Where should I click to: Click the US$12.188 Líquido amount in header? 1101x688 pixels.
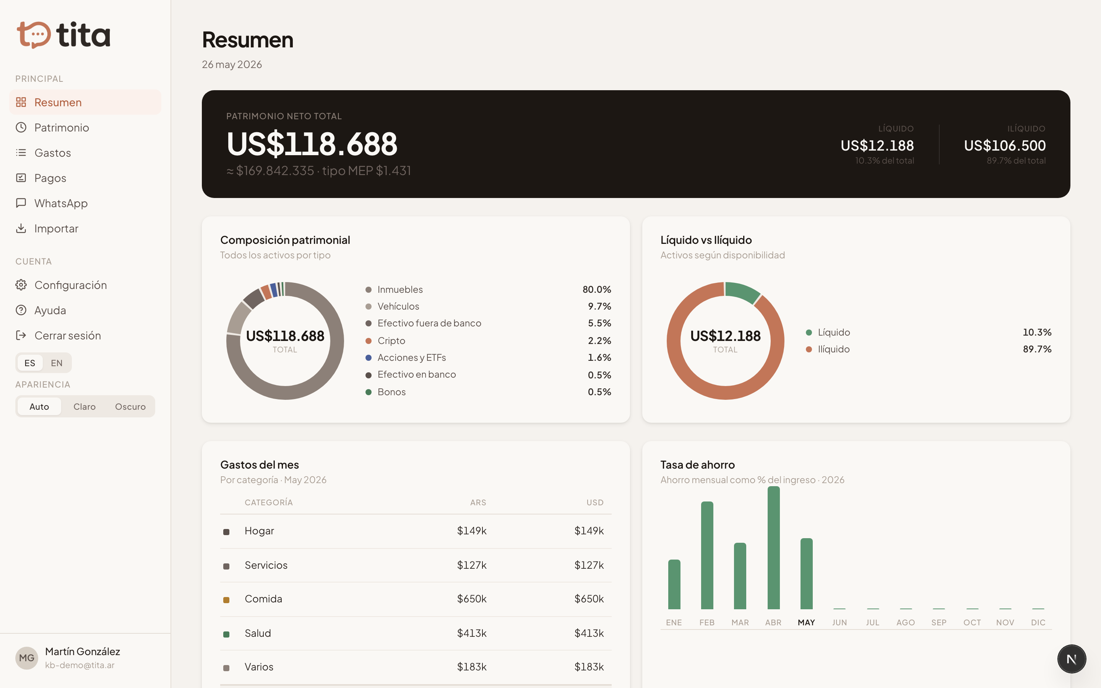tap(877, 146)
